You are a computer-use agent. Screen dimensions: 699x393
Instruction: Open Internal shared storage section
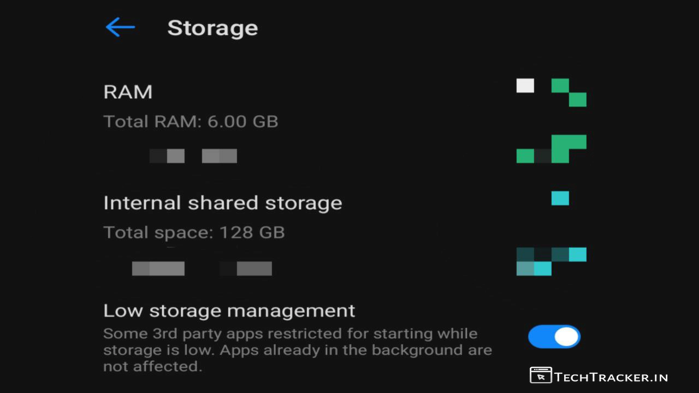click(x=222, y=203)
